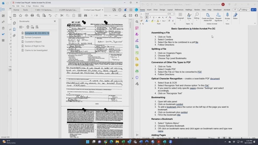Viewport: 258px width, 145px height.
Task: Click the red font color button in Word
Action: coord(158,21)
